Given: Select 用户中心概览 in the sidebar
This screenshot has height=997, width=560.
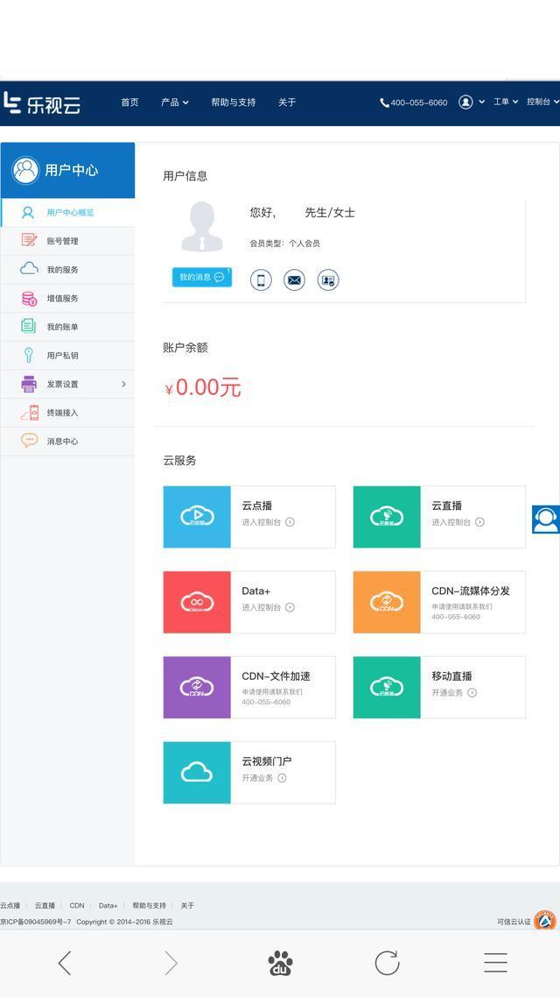Looking at the screenshot, I should (67, 212).
